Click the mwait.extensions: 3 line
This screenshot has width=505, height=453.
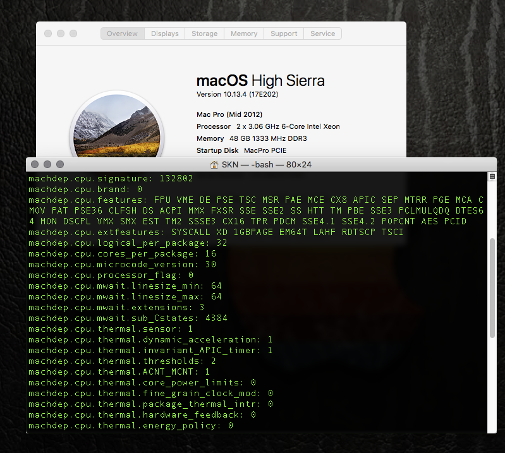tap(116, 308)
